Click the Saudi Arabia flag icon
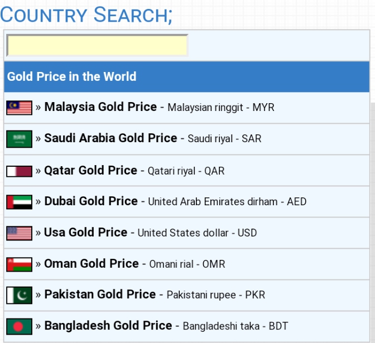This screenshot has height=343, width=375. pos(19,139)
